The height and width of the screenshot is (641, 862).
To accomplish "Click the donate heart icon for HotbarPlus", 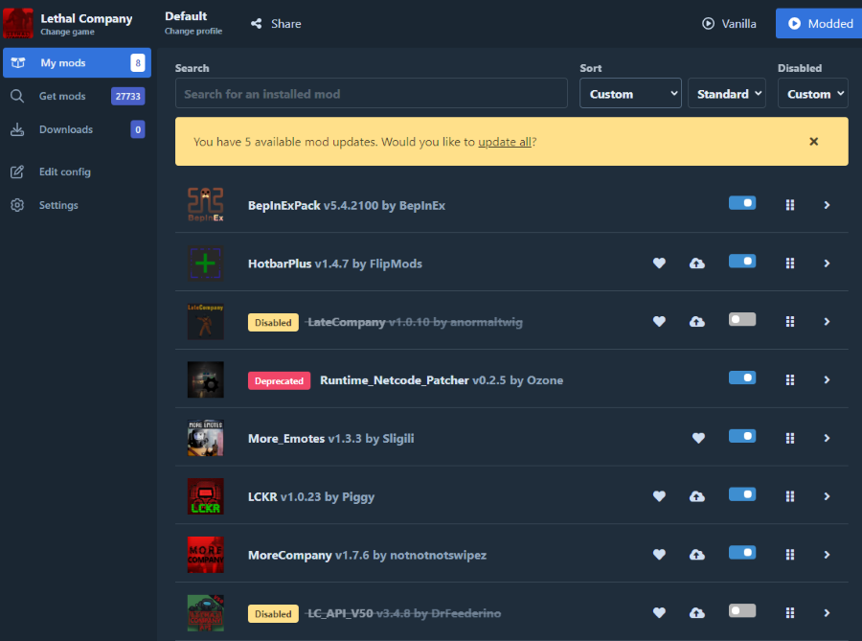I will coord(659,263).
